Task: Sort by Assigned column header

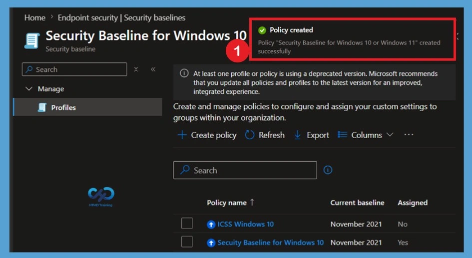Action: click(413, 203)
